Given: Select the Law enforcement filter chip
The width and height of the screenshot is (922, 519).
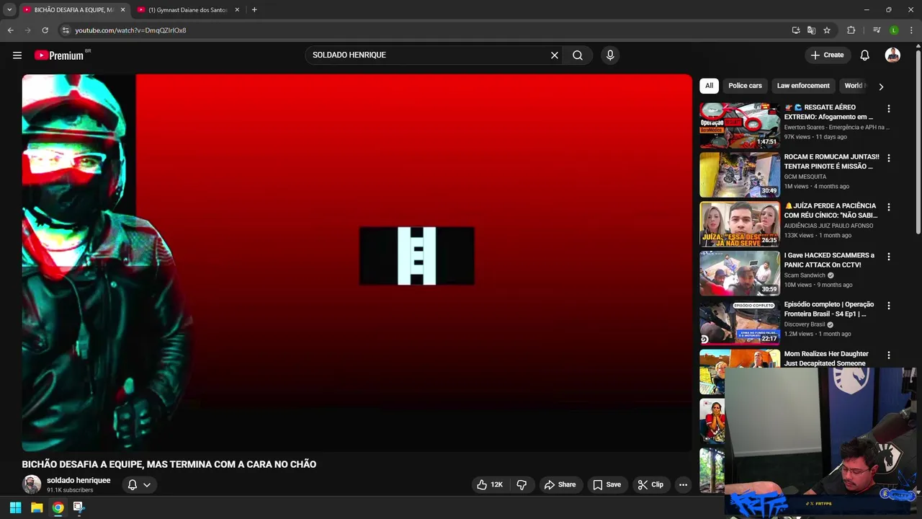Looking at the screenshot, I should [803, 86].
